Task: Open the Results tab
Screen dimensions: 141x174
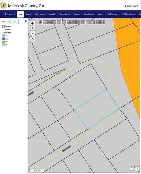Action: tap(77, 14)
